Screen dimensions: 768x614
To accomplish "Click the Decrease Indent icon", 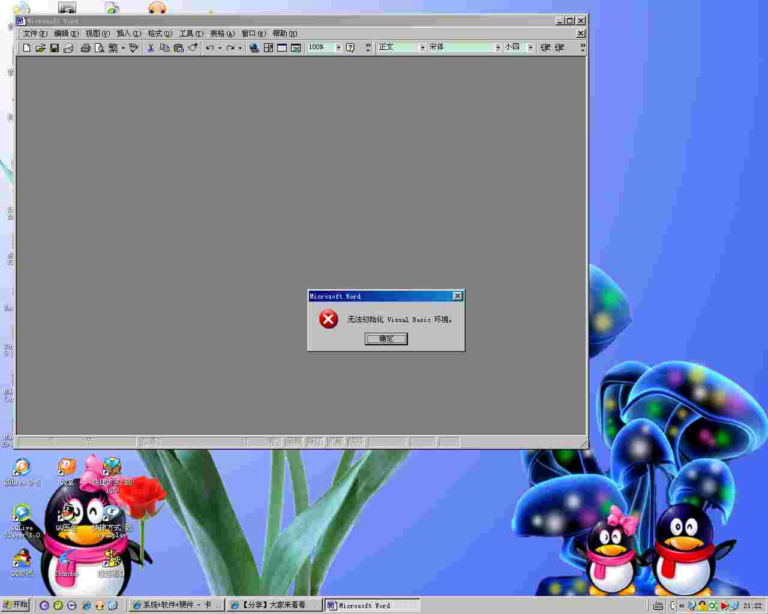I will (545, 47).
